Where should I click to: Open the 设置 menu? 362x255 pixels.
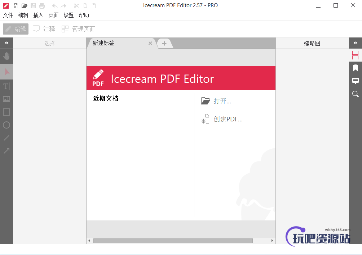click(69, 15)
